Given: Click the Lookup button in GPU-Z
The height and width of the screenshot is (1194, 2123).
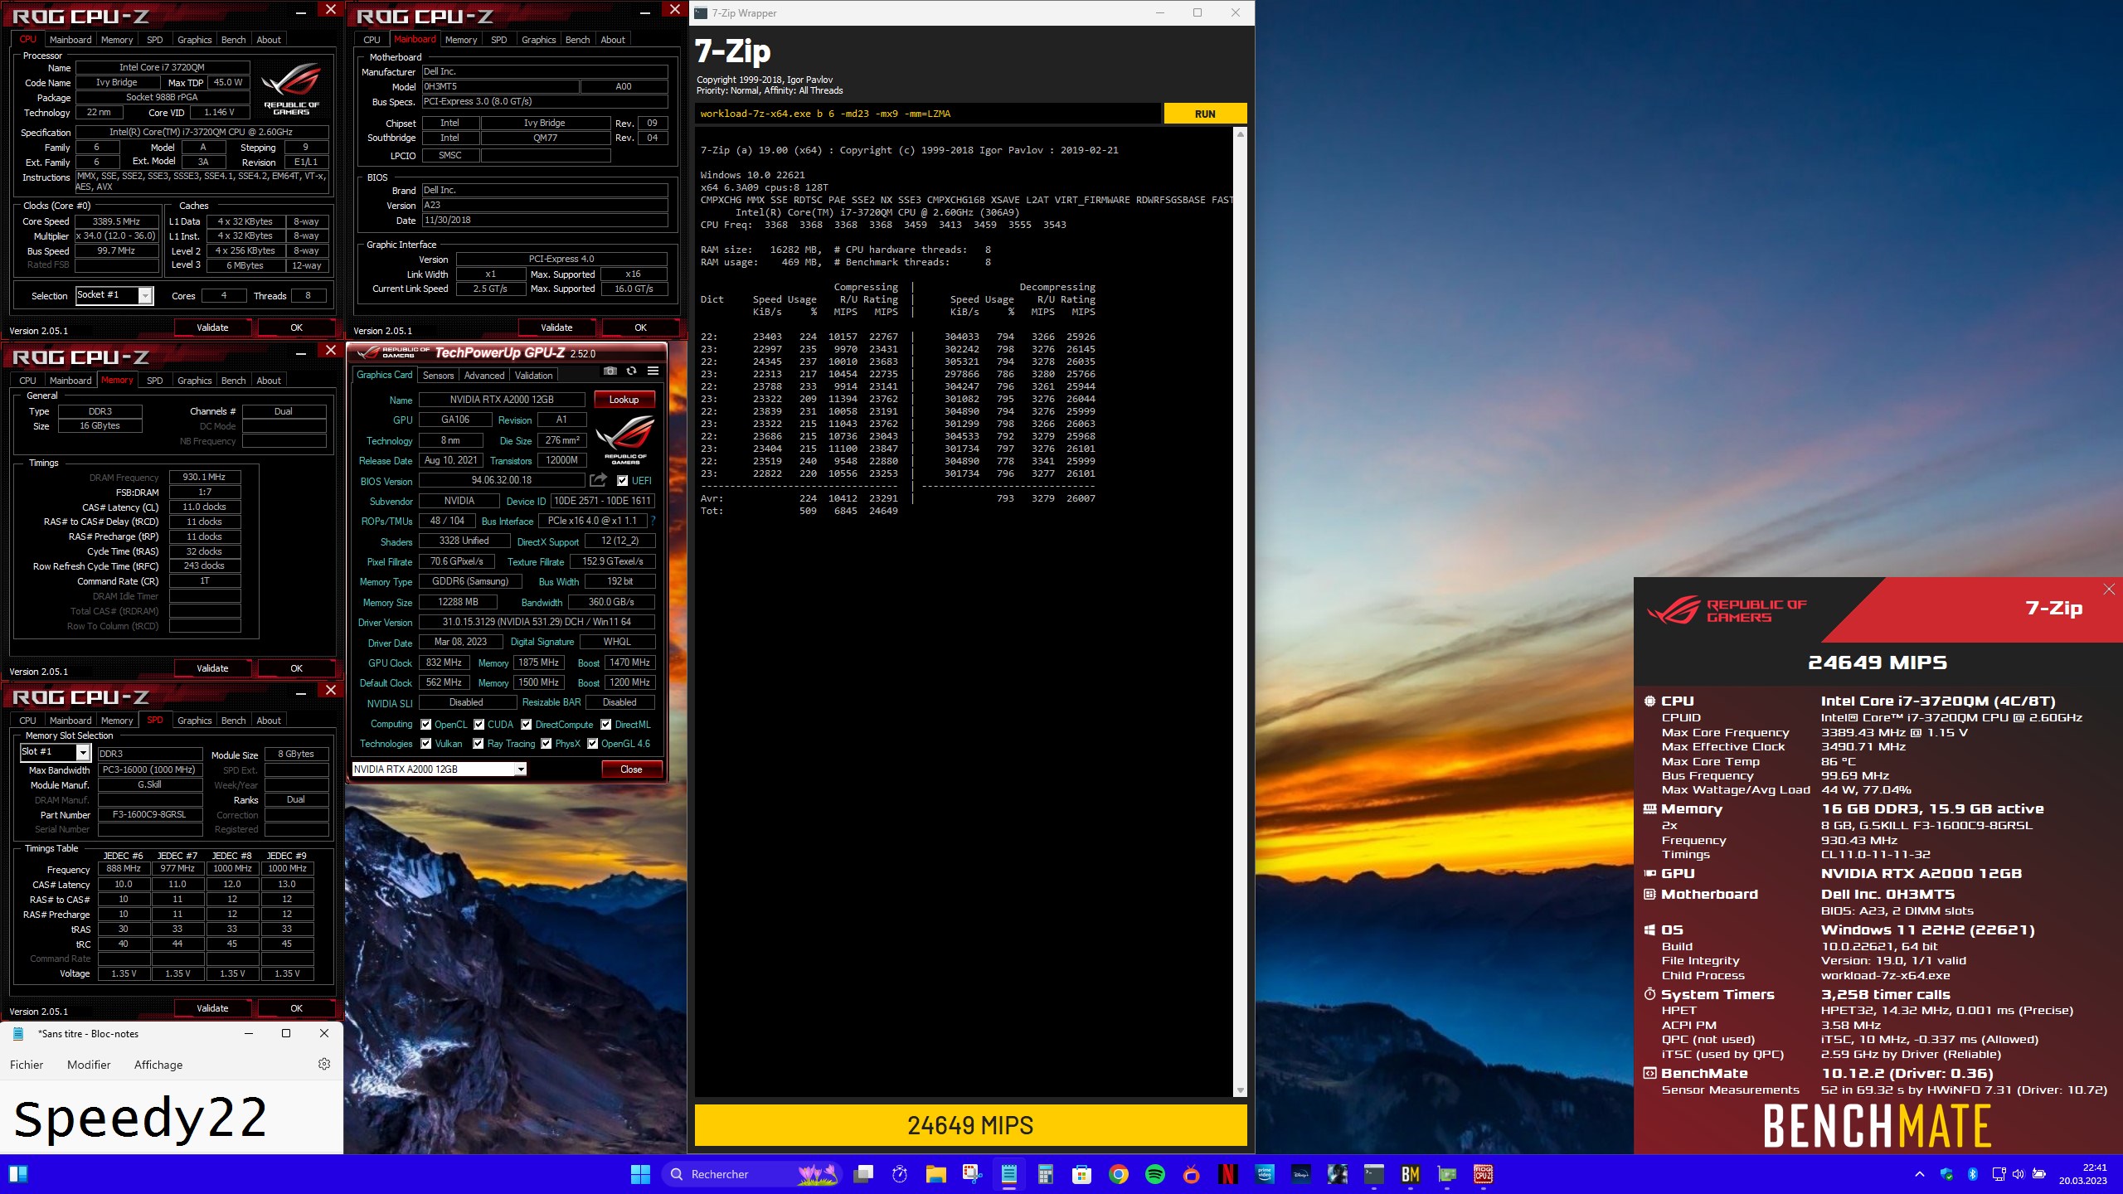Looking at the screenshot, I should coord(624,400).
